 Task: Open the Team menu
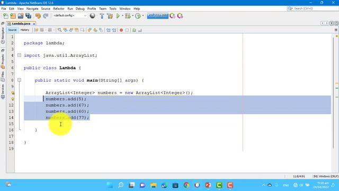click(103, 8)
